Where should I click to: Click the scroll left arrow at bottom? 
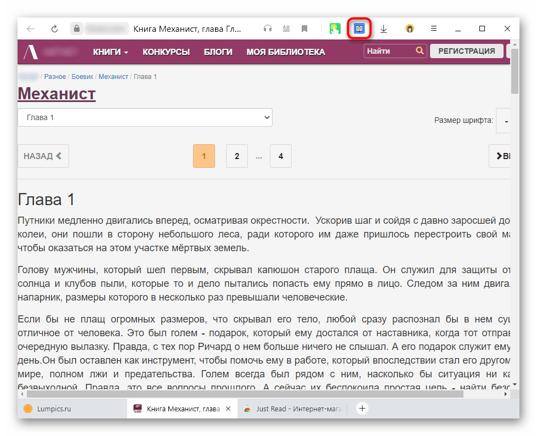click(x=22, y=394)
